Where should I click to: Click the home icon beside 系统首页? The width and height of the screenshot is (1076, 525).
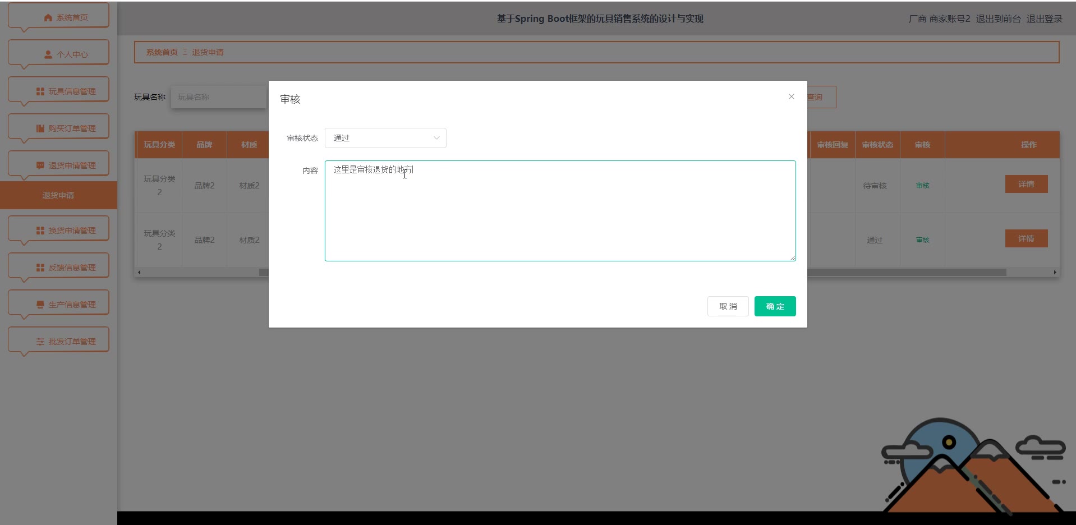(x=48, y=17)
